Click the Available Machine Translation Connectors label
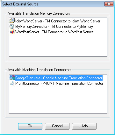Viewport: 115px width, 135px height. pos(40,70)
